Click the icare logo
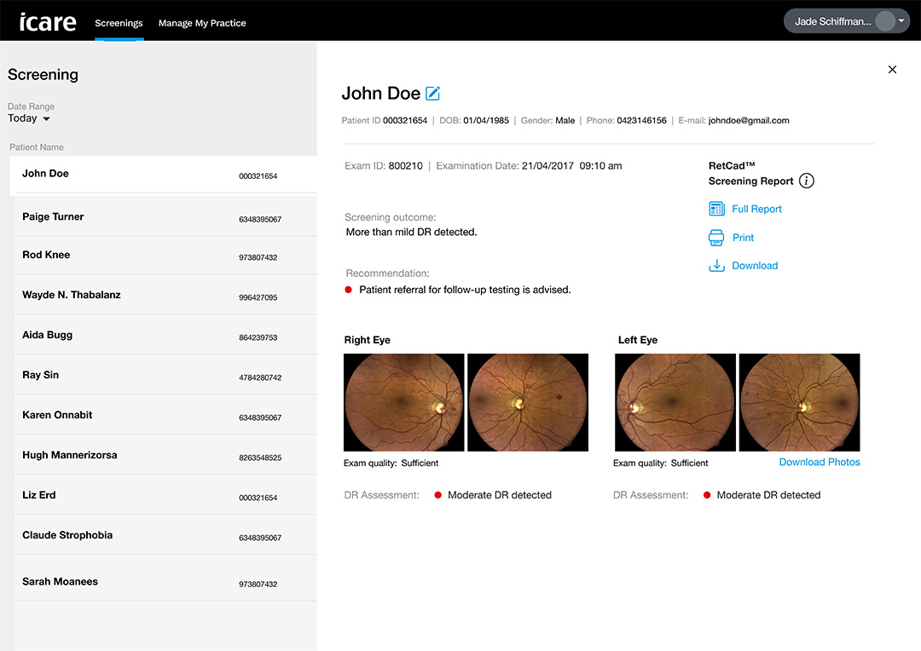The image size is (921, 651). (x=48, y=21)
